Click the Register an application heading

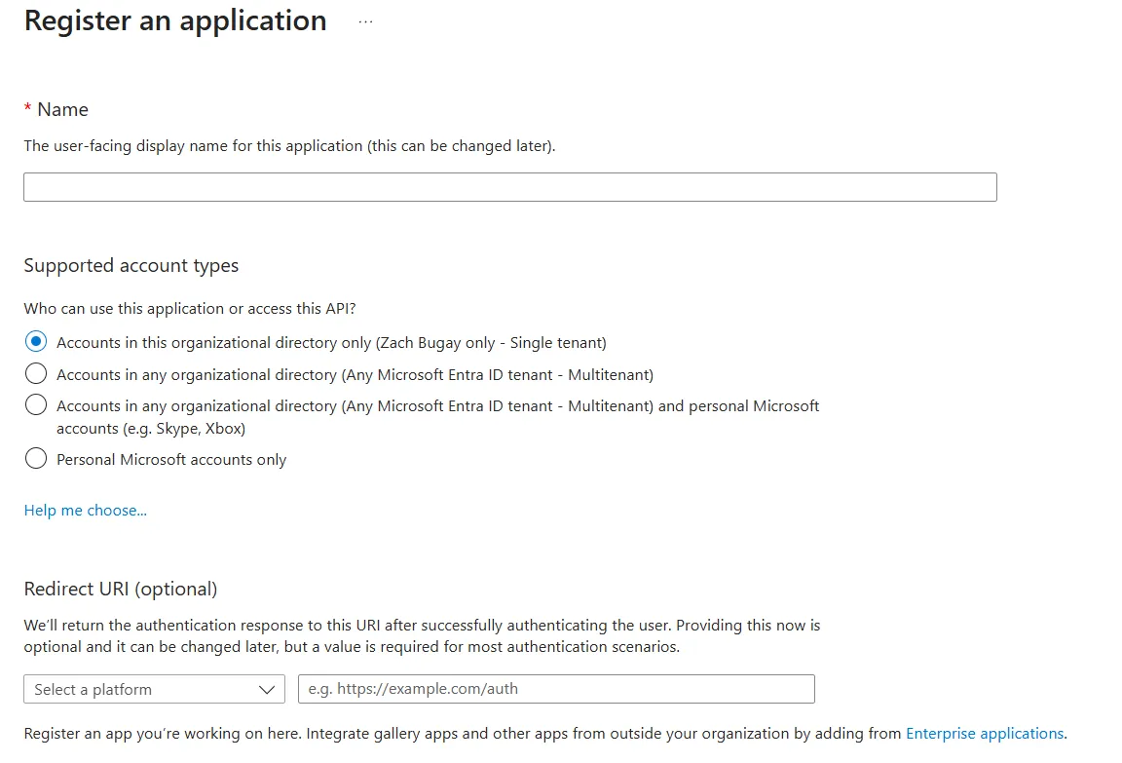174,20
